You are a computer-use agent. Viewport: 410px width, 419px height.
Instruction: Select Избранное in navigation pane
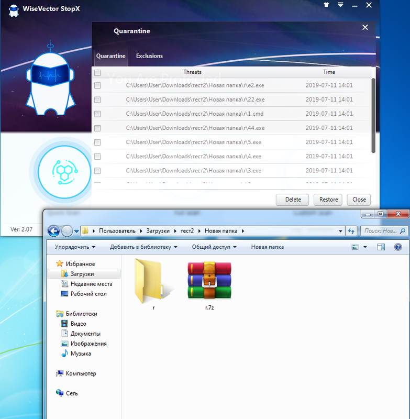coord(81,264)
